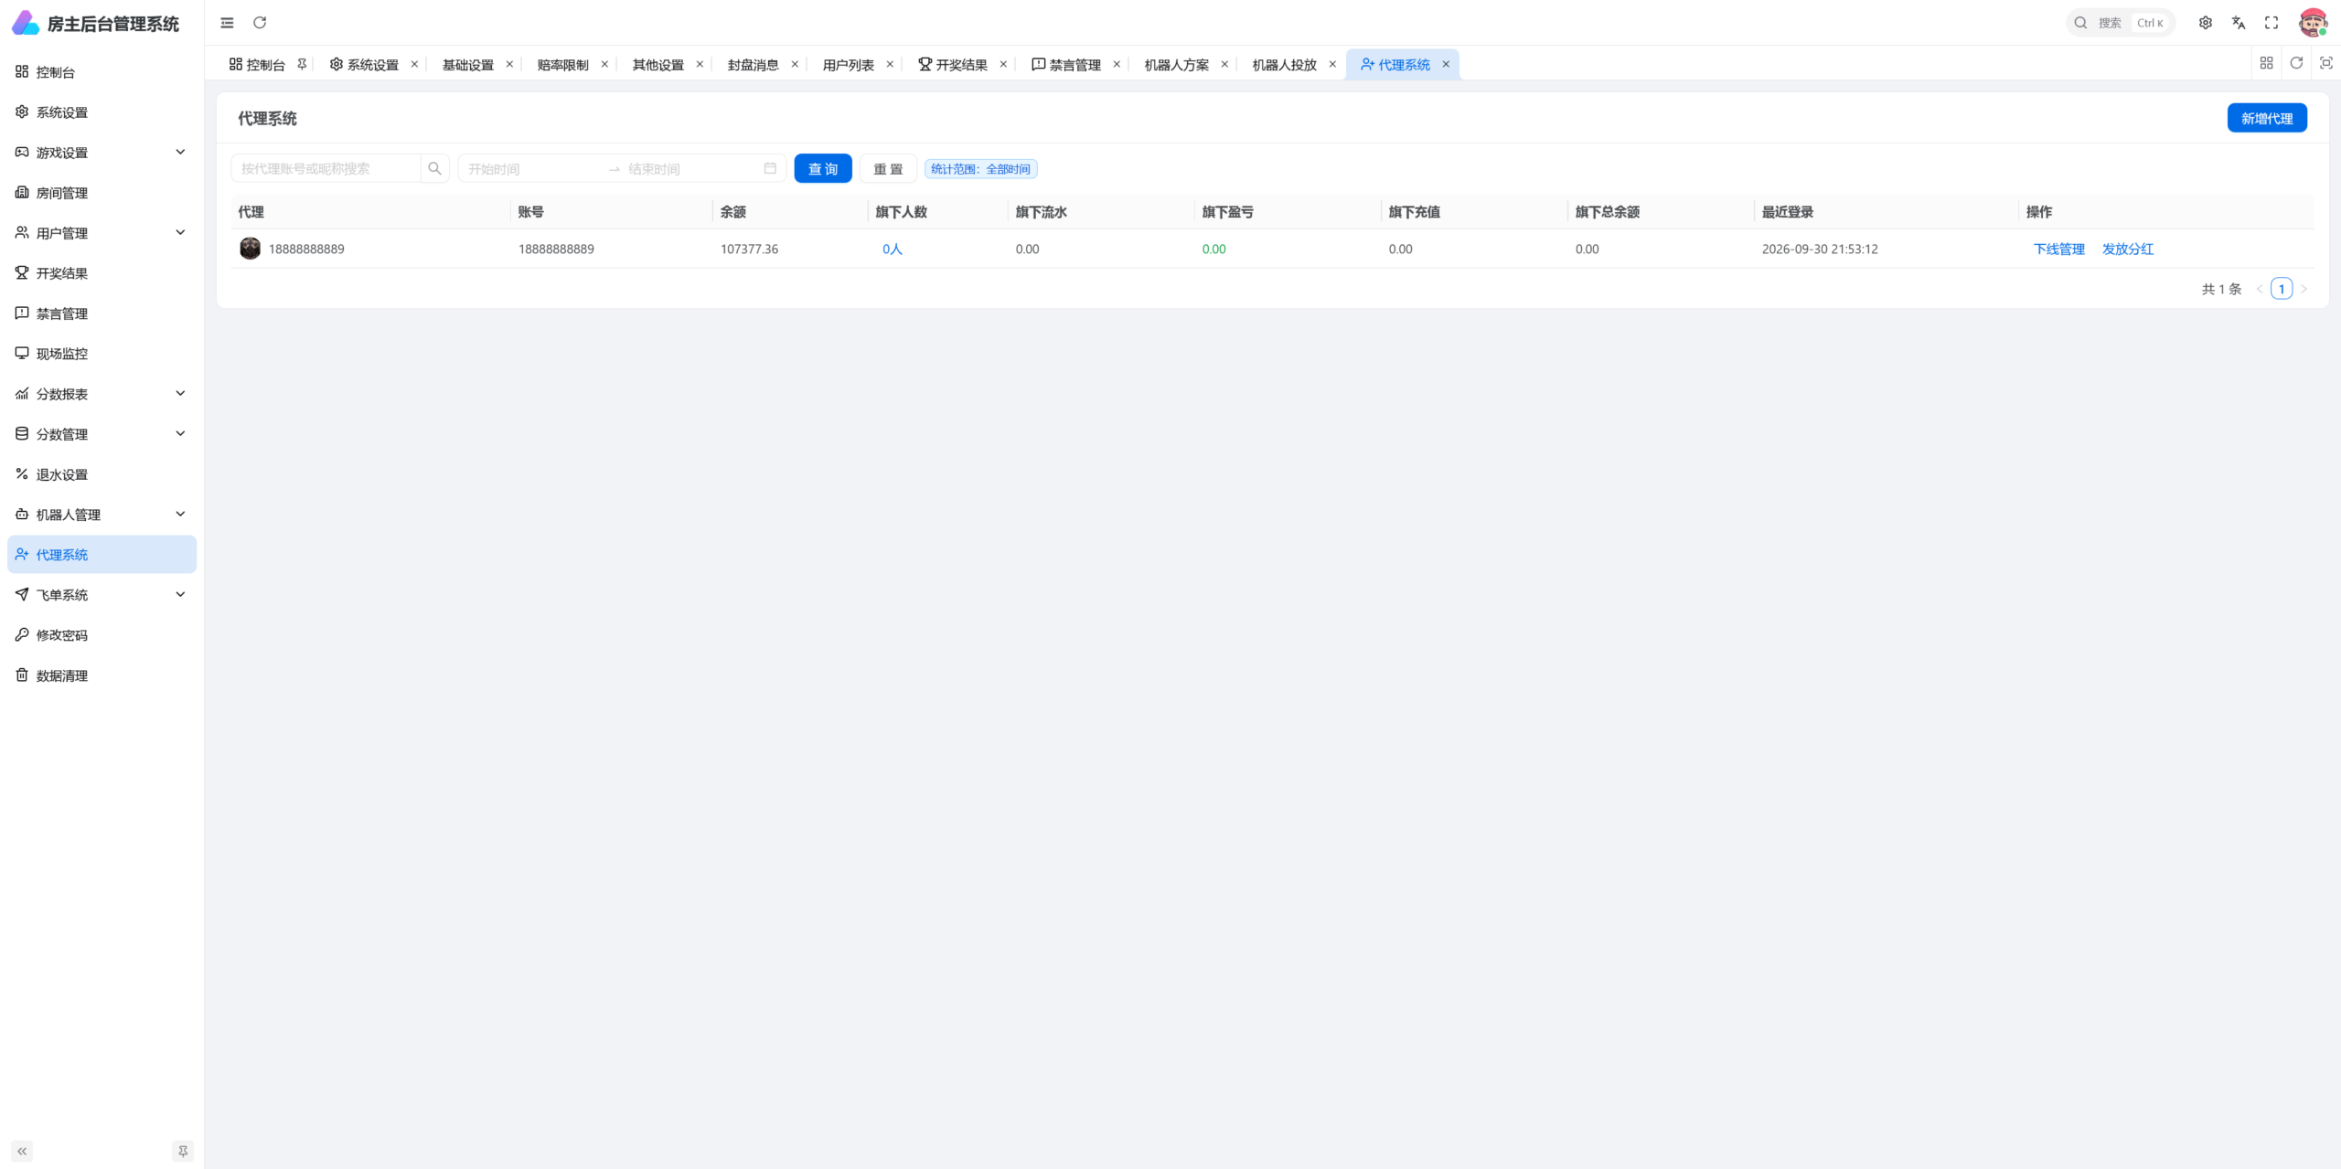2341x1169 pixels.
Task: Open the calendar icon in date range
Action: pyautogui.click(x=770, y=168)
